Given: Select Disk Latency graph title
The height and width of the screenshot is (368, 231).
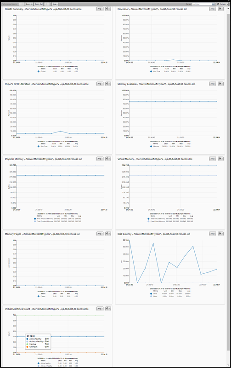Looking at the screenshot, I should (154, 234).
